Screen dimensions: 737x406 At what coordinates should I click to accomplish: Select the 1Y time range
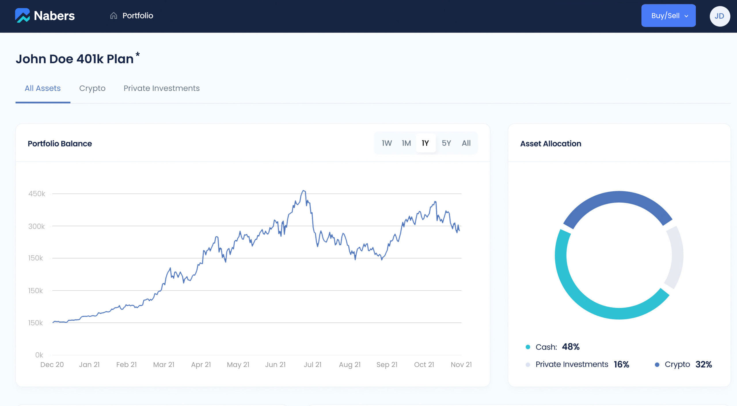click(426, 143)
